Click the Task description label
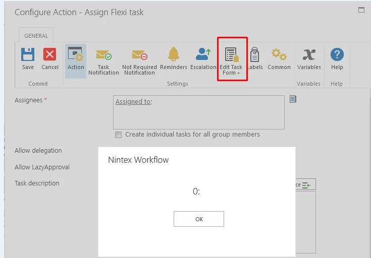 [37, 183]
